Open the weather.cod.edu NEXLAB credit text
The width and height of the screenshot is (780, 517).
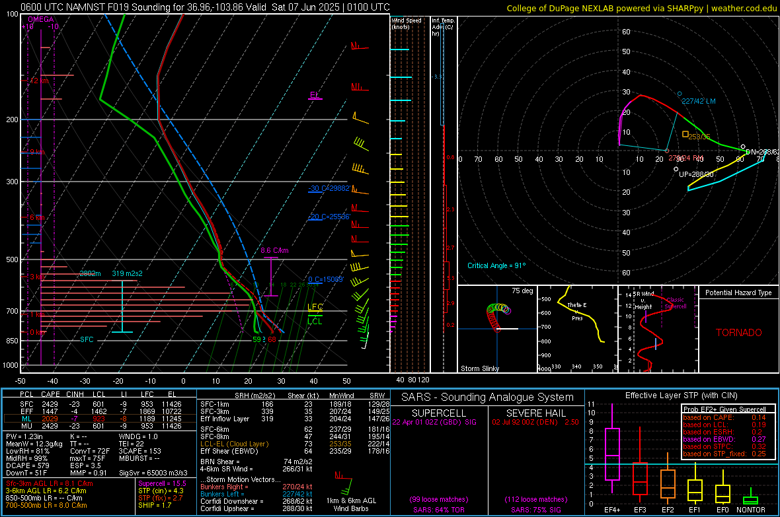pyautogui.click(x=642, y=8)
